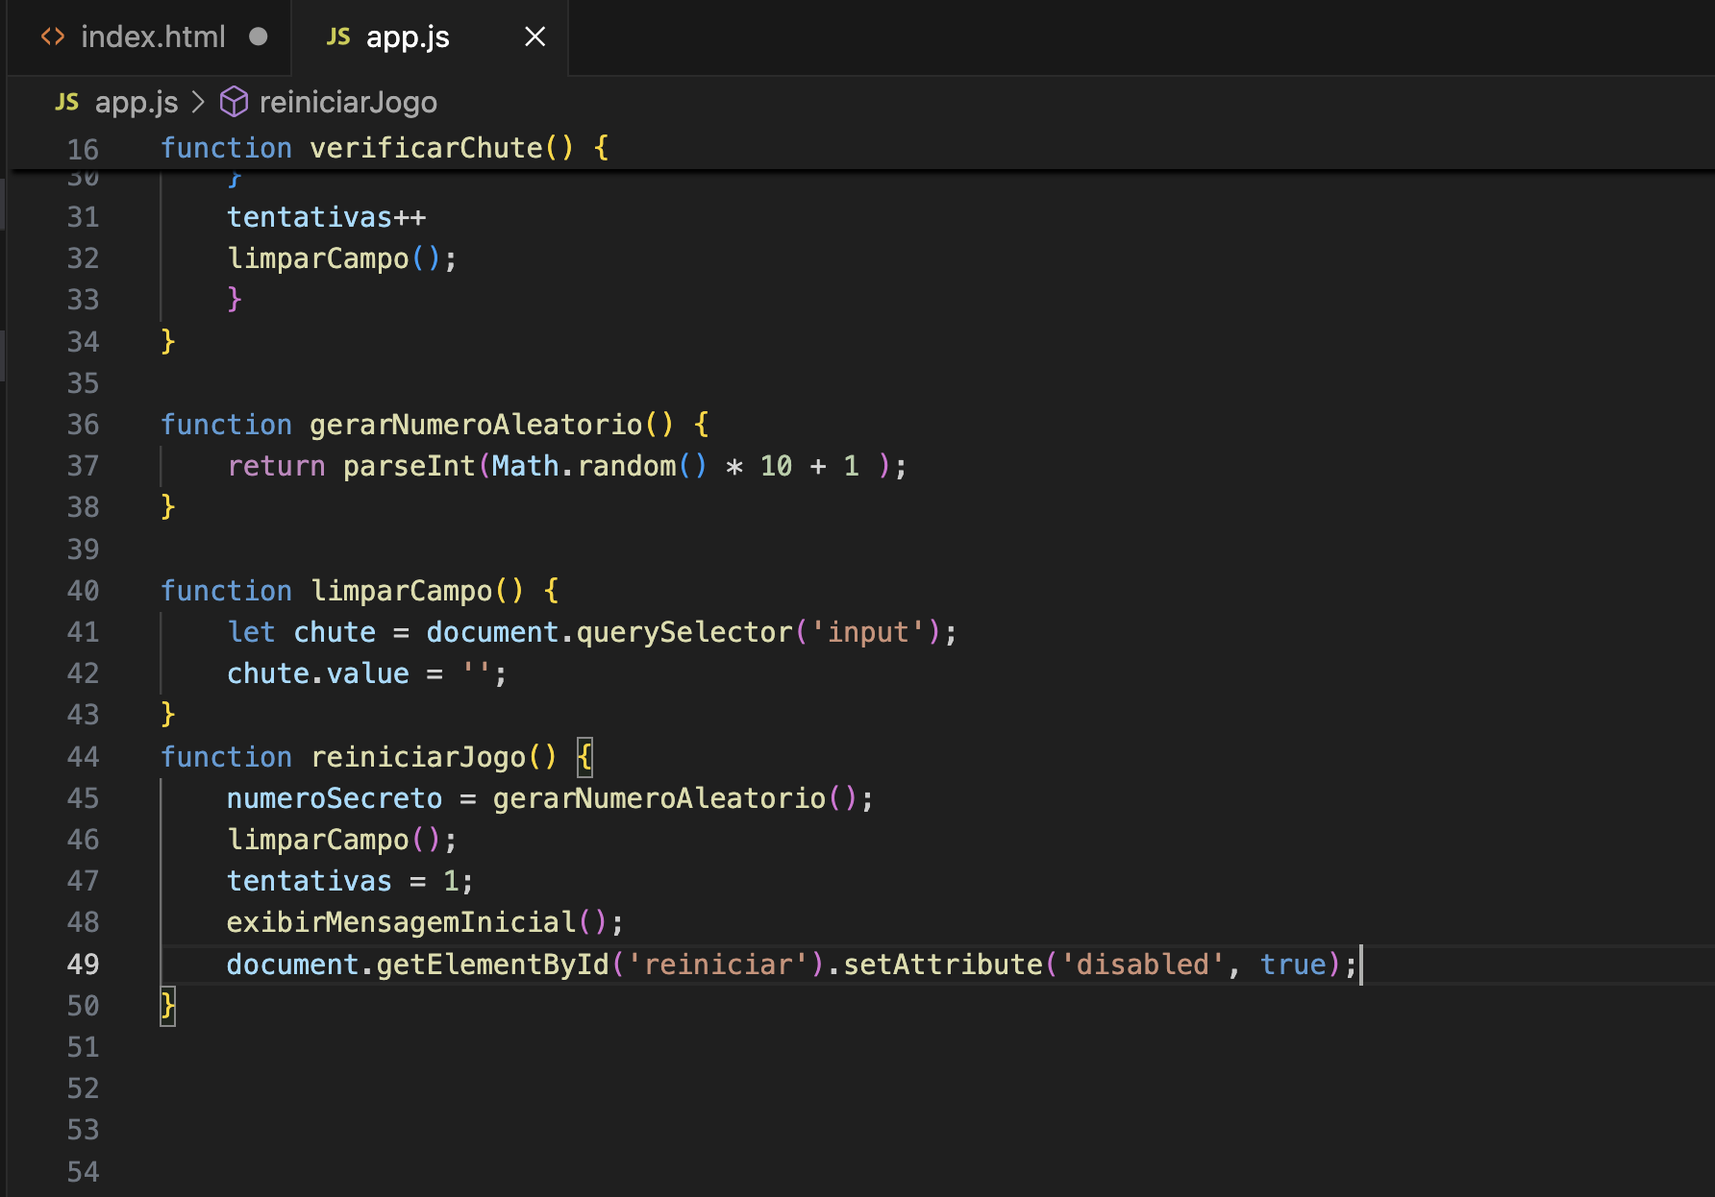This screenshot has width=1715, height=1197.
Task: Click empty line 52 number in gutter
Action: pyautogui.click(x=84, y=1088)
